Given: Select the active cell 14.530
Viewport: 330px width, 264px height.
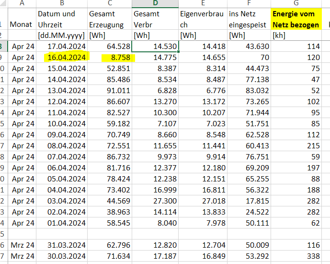Looking at the screenshot, I should point(155,47).
